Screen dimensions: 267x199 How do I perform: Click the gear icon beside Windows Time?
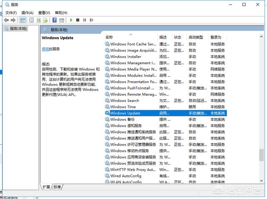tap(107, 107)
